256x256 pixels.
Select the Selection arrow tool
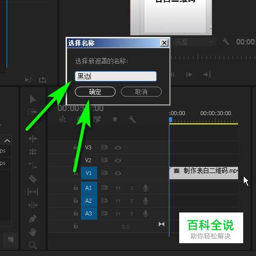coord(33,99)
